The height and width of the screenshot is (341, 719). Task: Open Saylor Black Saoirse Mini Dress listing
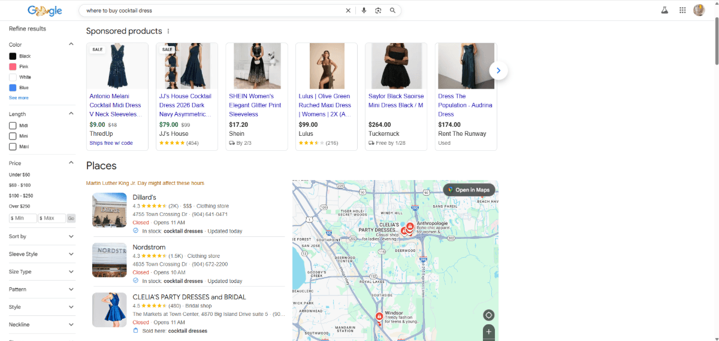pyautogui.click(x=396, y=101)
